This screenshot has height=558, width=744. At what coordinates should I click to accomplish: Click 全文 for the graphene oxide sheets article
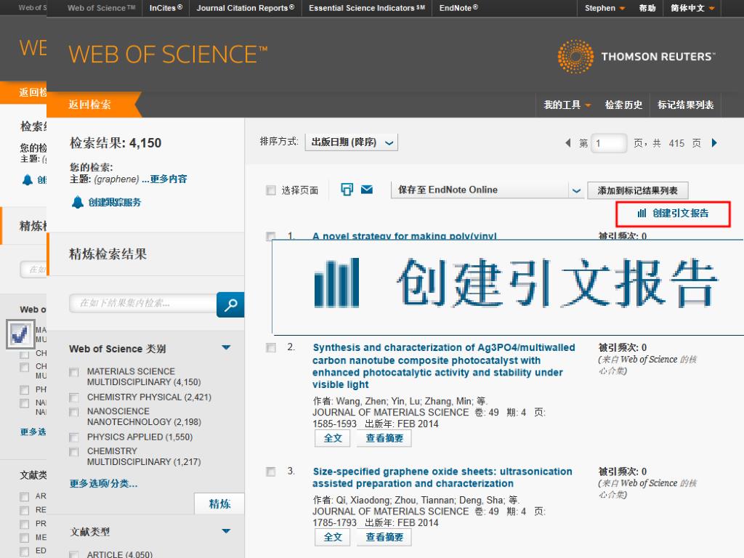coord(333,537)
